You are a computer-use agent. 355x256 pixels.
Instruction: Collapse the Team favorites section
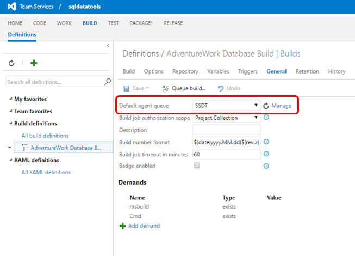click(10, 111)
